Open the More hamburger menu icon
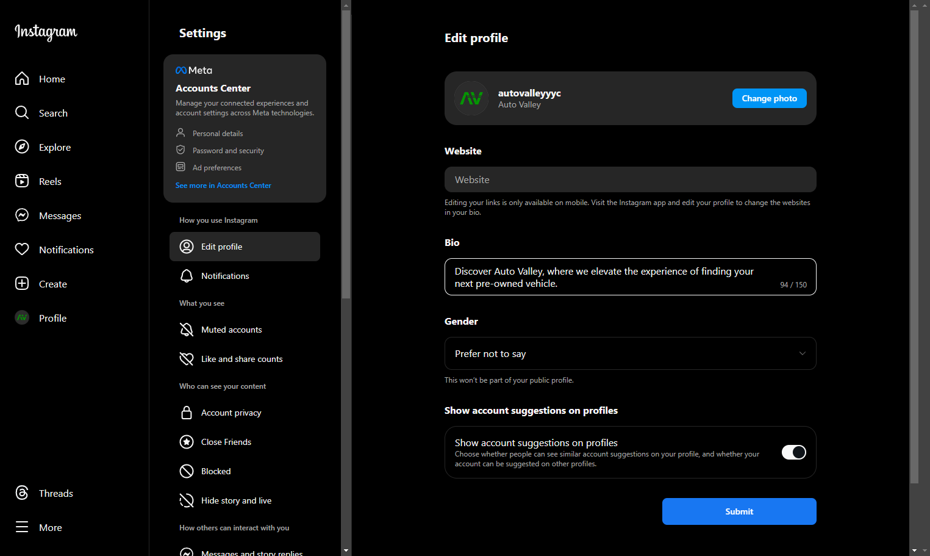 pos(22,527)
